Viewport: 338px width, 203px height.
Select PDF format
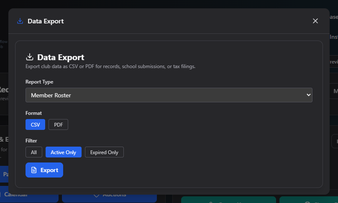click(58, 124)
